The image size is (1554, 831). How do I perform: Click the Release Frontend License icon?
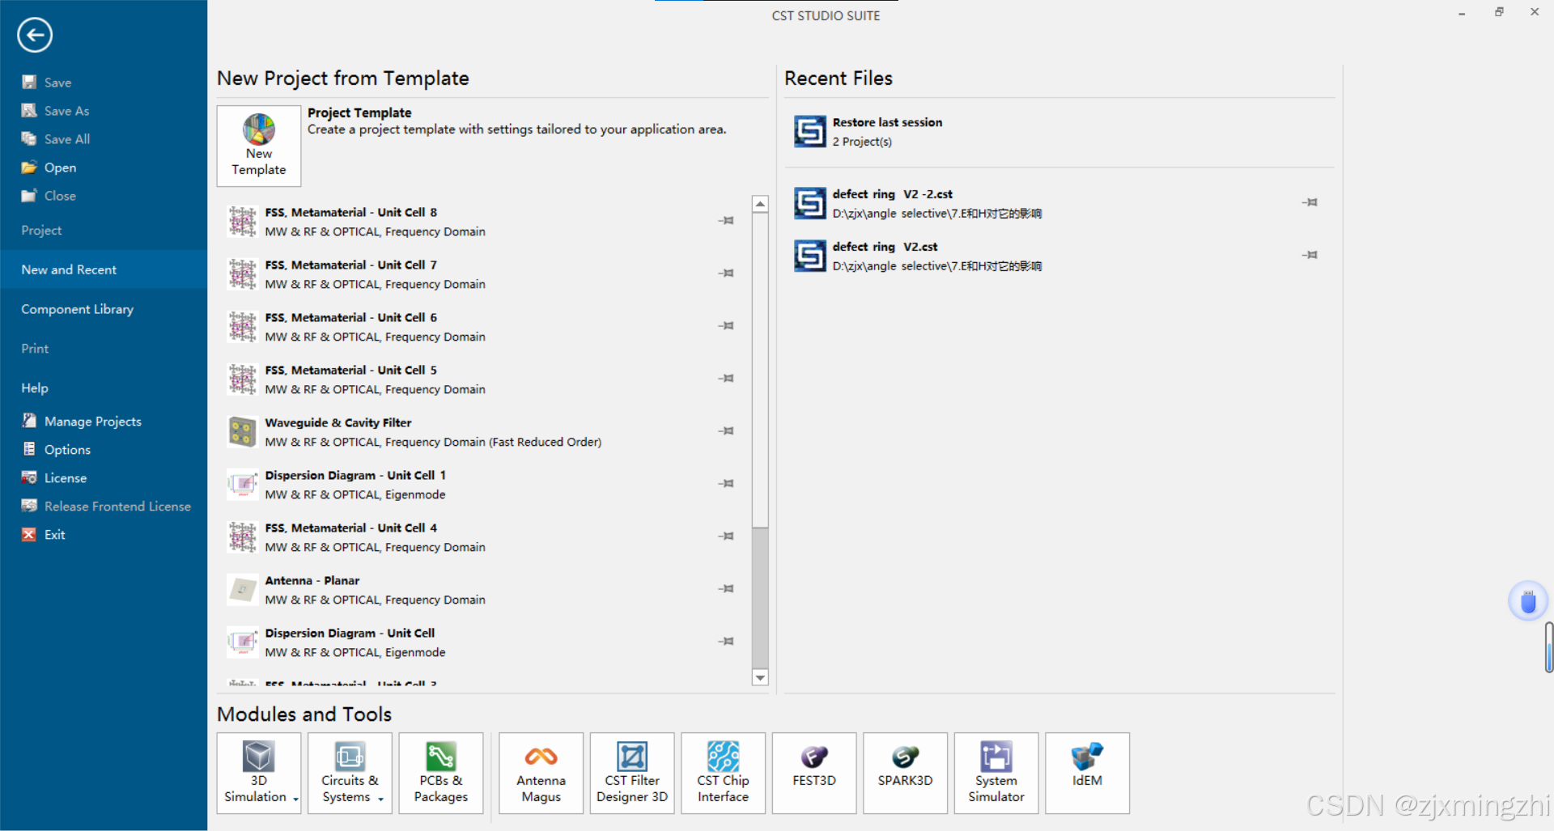(x=29, y=505)
